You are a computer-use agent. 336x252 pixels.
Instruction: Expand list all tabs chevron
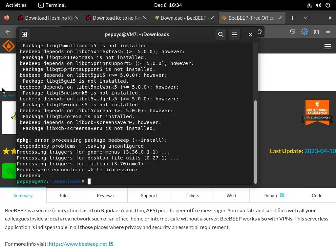click(x=306, y=18)
